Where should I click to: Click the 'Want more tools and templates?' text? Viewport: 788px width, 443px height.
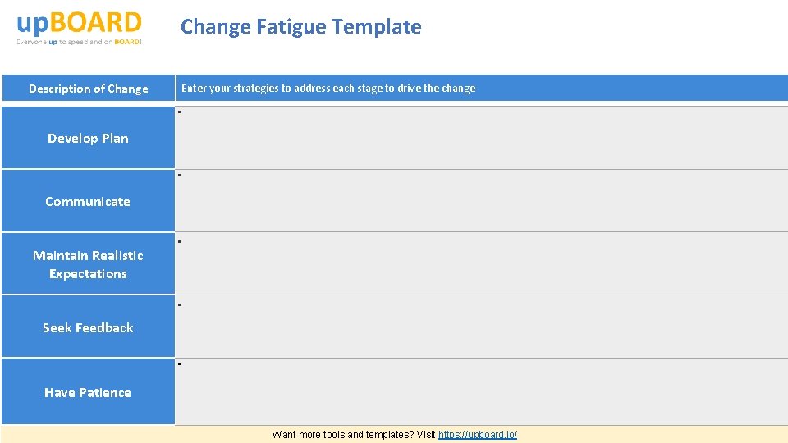pyautogui.click(x=353, y=435)
